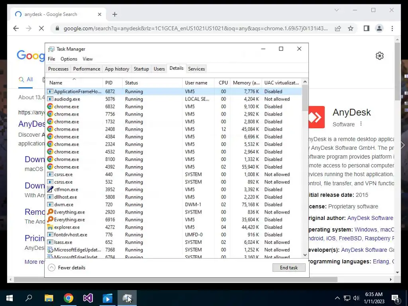Switch to the Services tab
This screenshot has width=408, height=306.
point(196,69)
